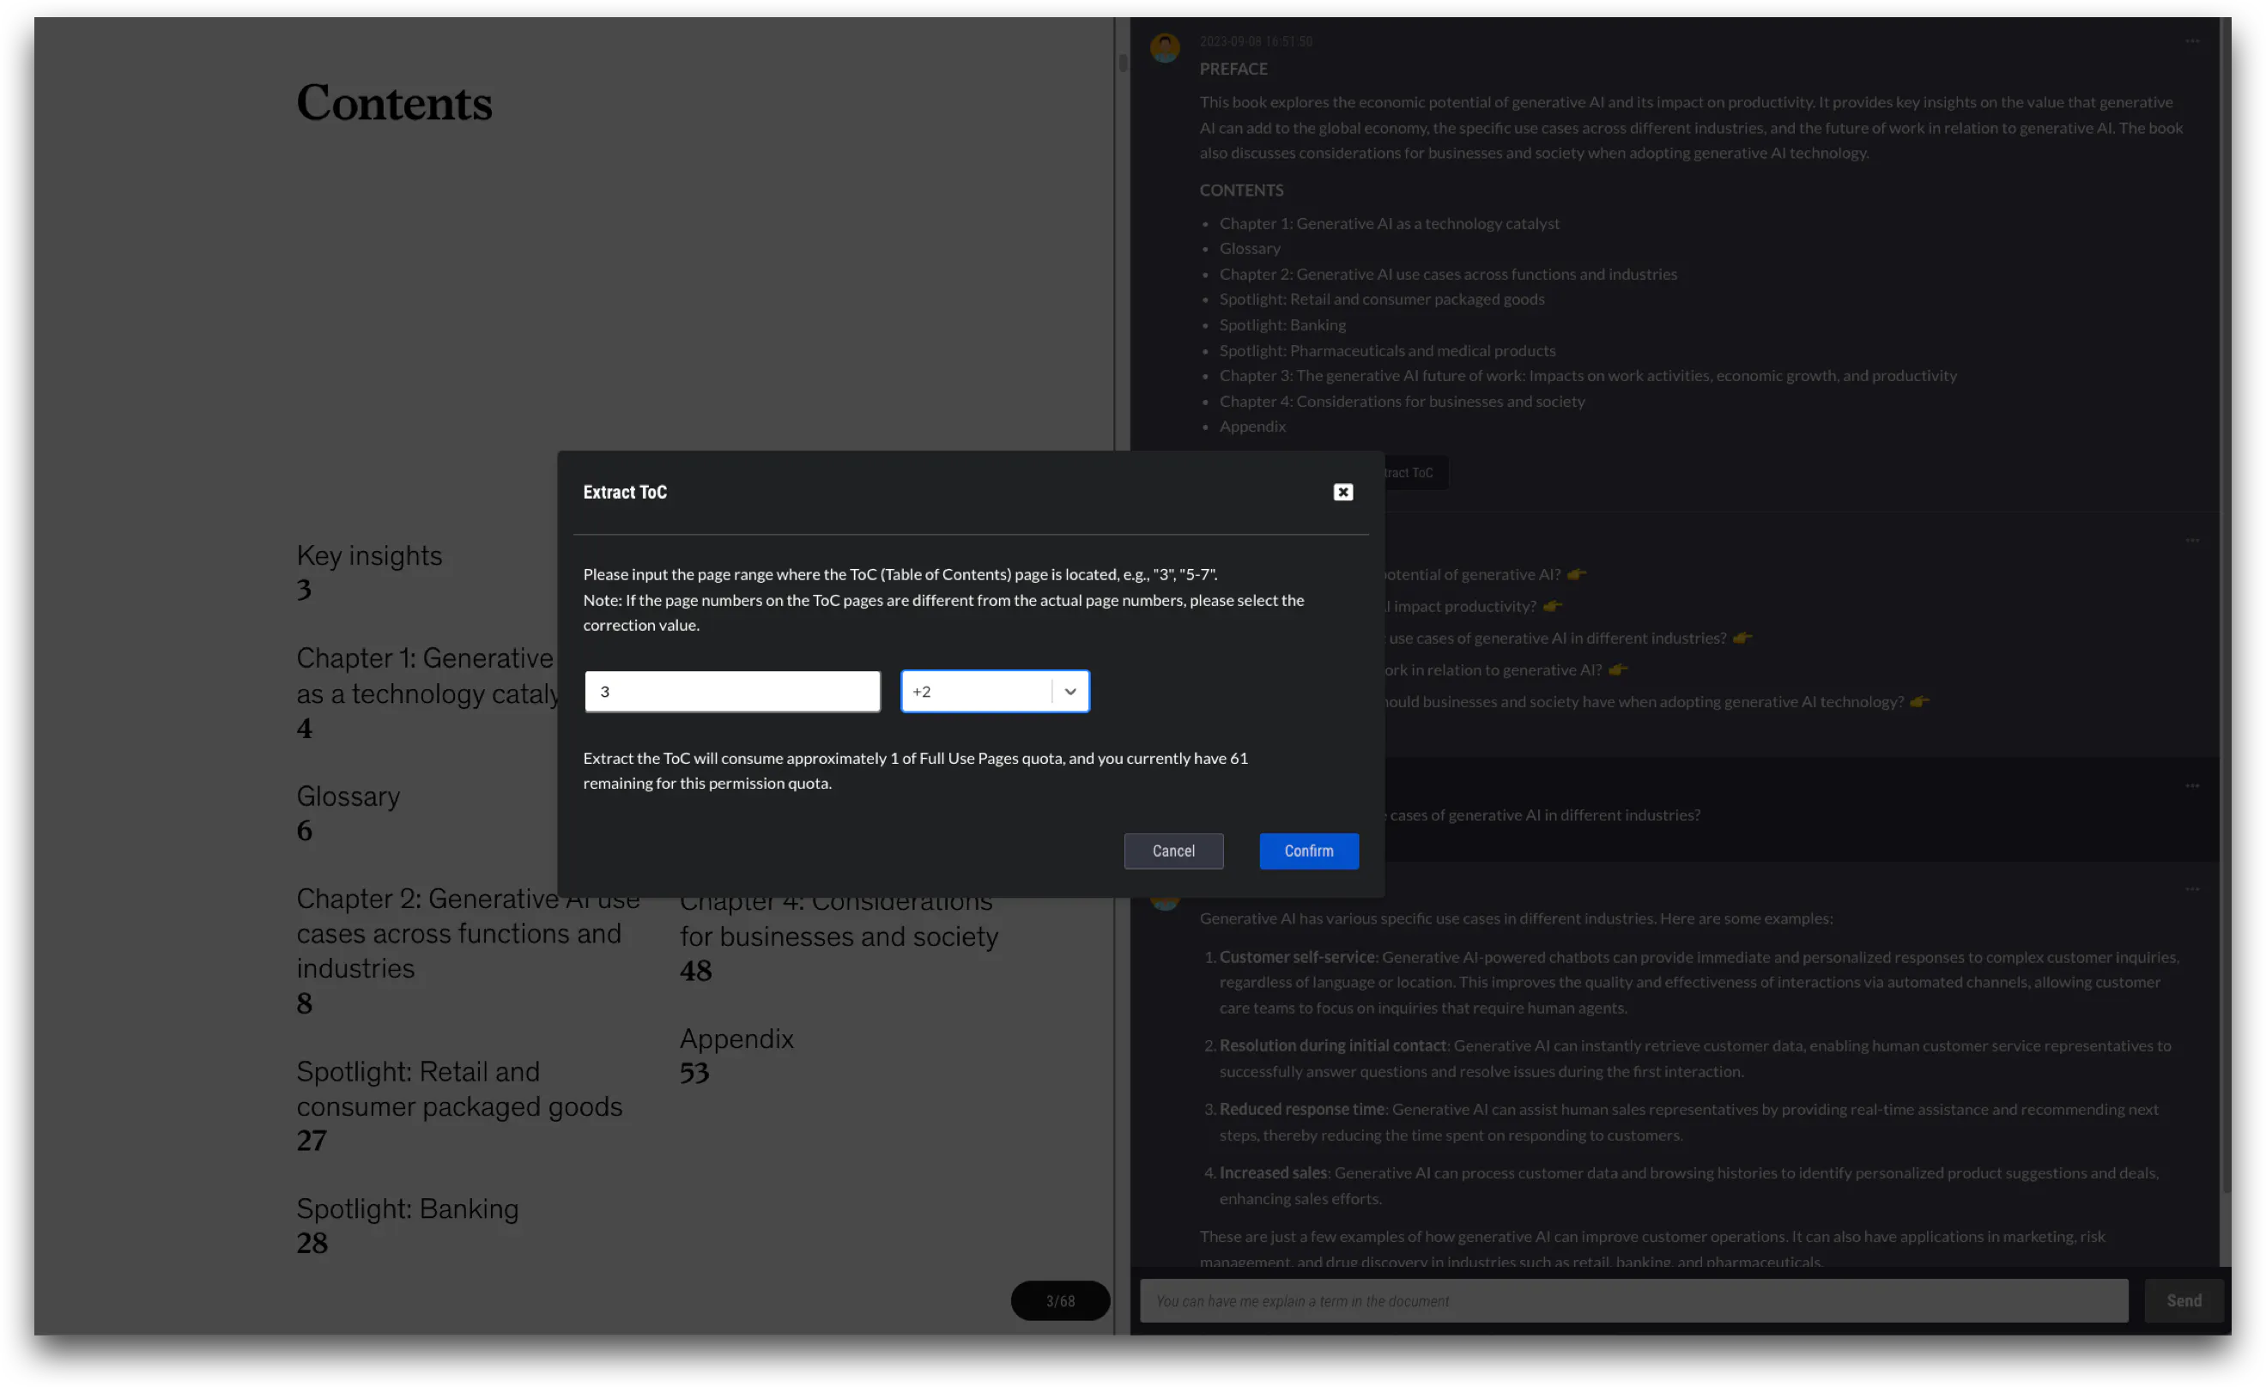Click the 'Extract ToC' dialog title
This screenshot has height=1387, width=2266.
click(x=626, y=492)
